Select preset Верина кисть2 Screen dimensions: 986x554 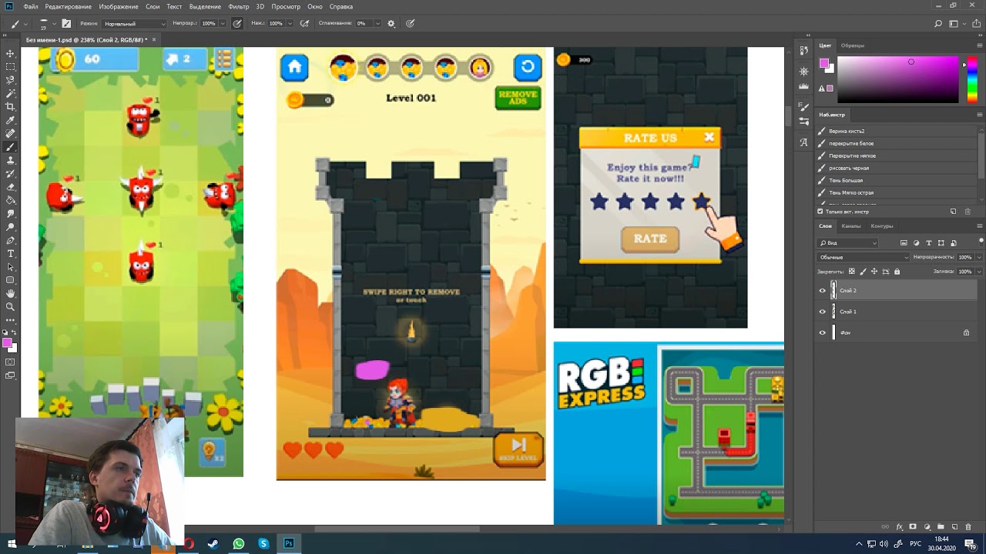click(x=895, y=131)
